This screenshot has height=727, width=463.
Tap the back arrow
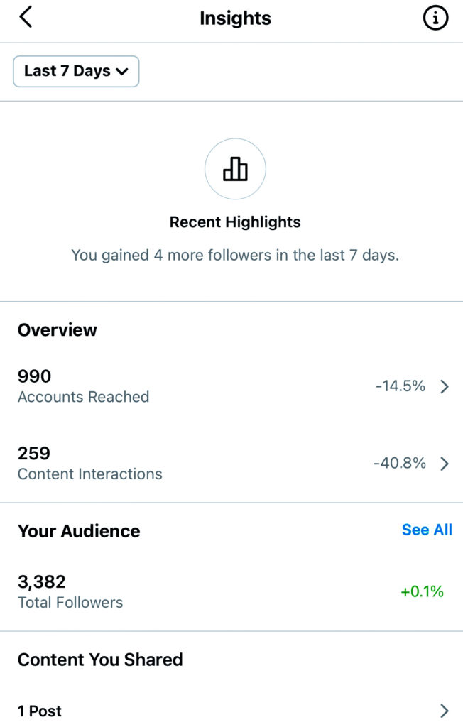click(26, 18)
